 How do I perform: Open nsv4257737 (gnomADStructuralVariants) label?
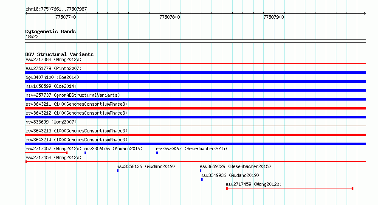point(73,95)
